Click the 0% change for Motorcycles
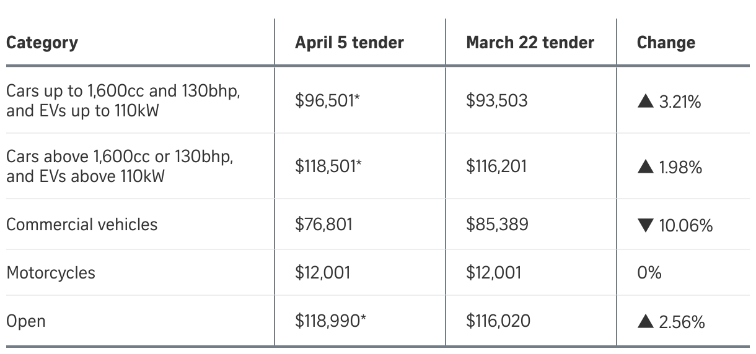The image size is (756, 354). (x=649, y=272)
